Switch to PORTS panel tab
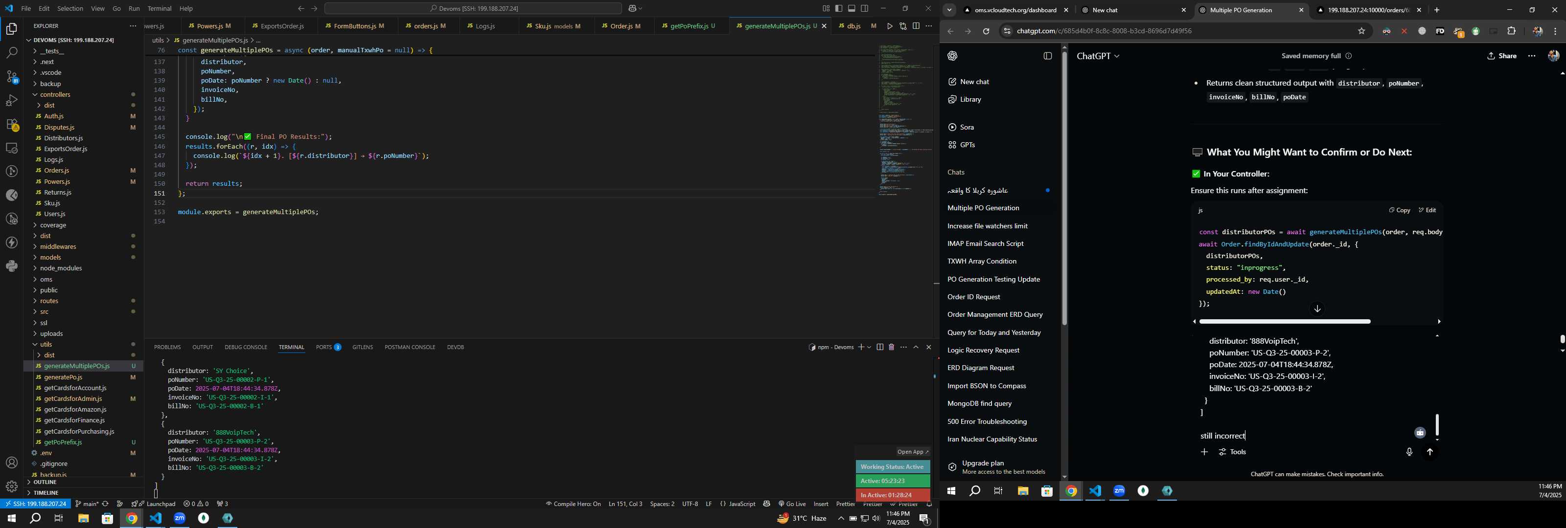Image resolution: width=1566 pixels, height=528 pixels. [x=328, y=348]
